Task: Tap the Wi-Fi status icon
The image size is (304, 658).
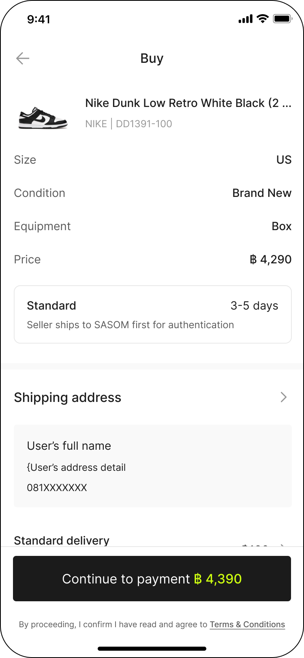Action: [x=263, y=19]
